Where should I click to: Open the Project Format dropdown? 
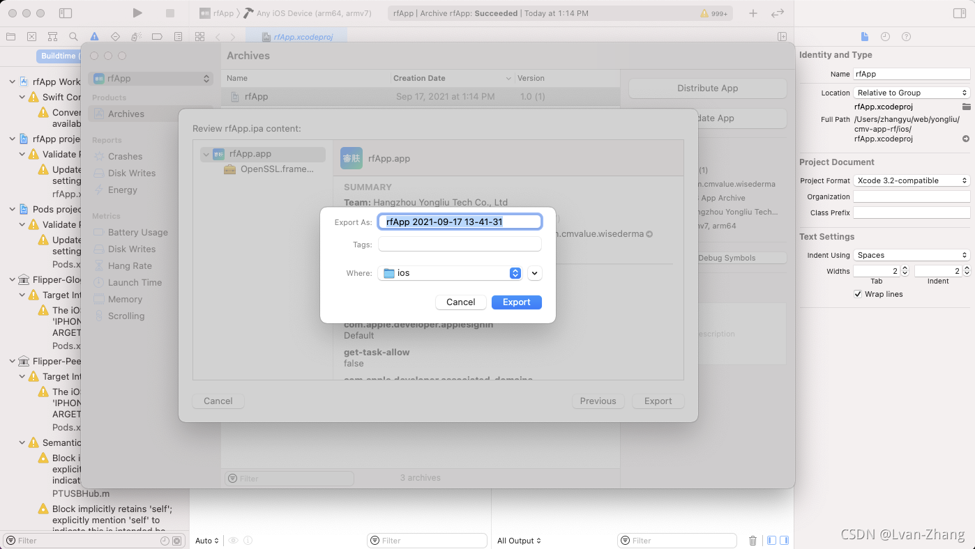pyautogui.click(x=912, y=180)
